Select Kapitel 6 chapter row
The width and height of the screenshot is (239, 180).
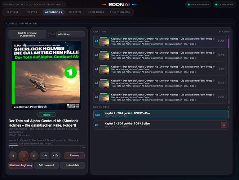(x=160, y=97)
